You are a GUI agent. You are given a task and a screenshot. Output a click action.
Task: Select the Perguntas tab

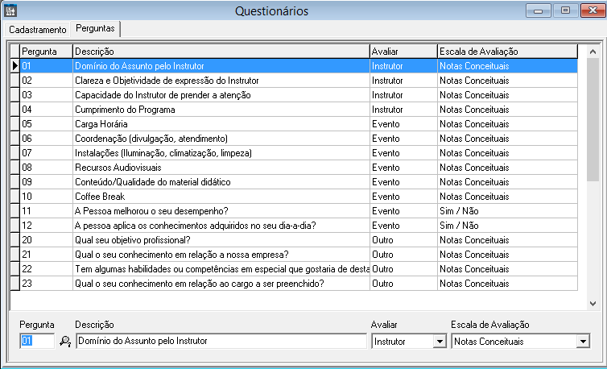pos(95,29)
